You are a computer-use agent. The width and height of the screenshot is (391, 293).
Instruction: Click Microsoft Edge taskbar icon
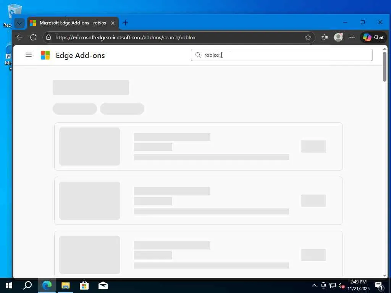pos(47,285)
